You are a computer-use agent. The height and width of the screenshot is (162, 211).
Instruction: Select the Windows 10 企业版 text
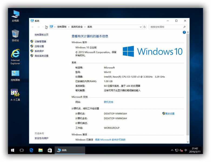[86, 48]
